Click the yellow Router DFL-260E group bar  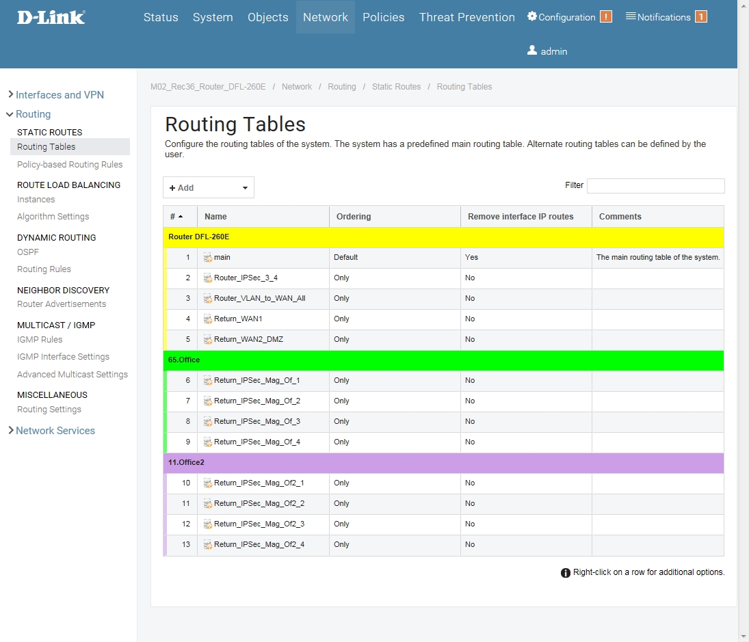coord(443,237)
